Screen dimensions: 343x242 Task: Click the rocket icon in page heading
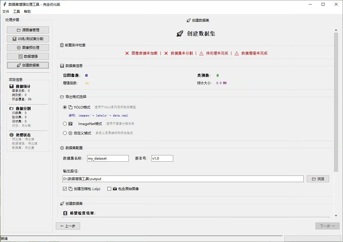[x=180, y=34]
